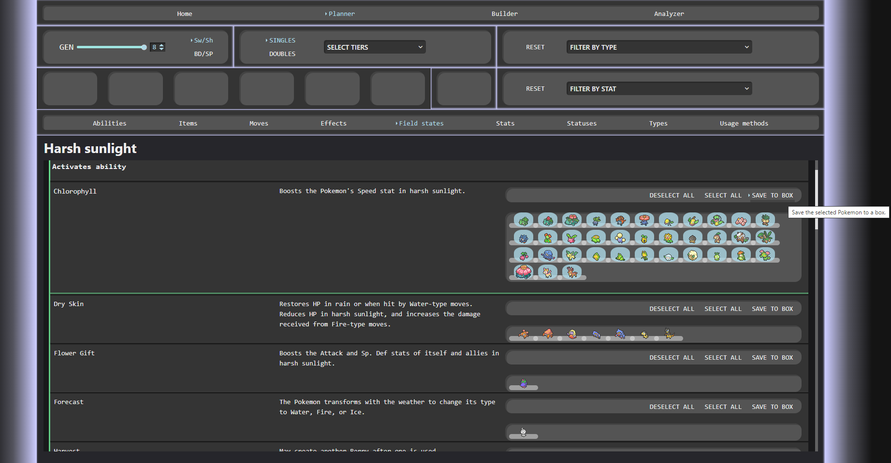The height and width of the screenshot is (463, 891).
Task: Select Jynx in the Dry Skin list
Action: [572, 334]
